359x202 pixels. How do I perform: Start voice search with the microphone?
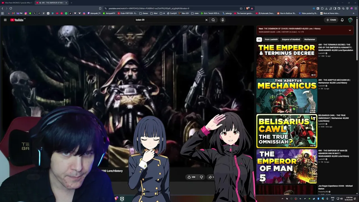pos(223,20)
